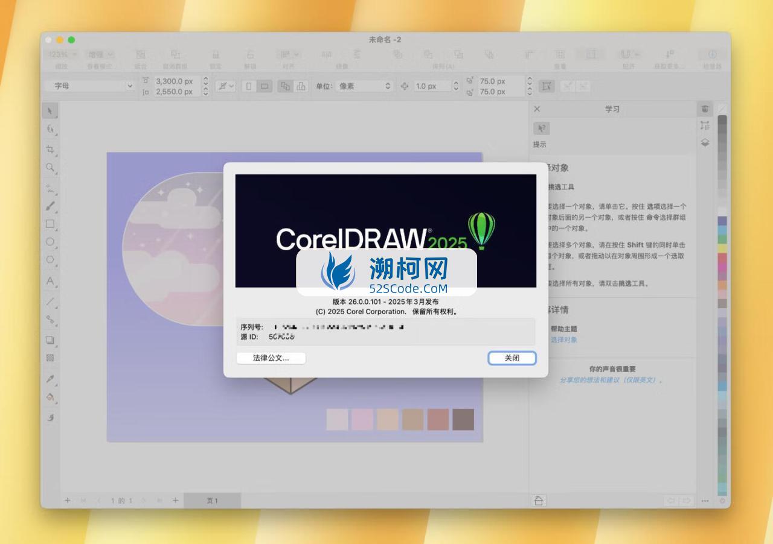The height and width of the screenshot is (544, 773).
Task: Select the Shape edit tool
Action: coord(50,129)
